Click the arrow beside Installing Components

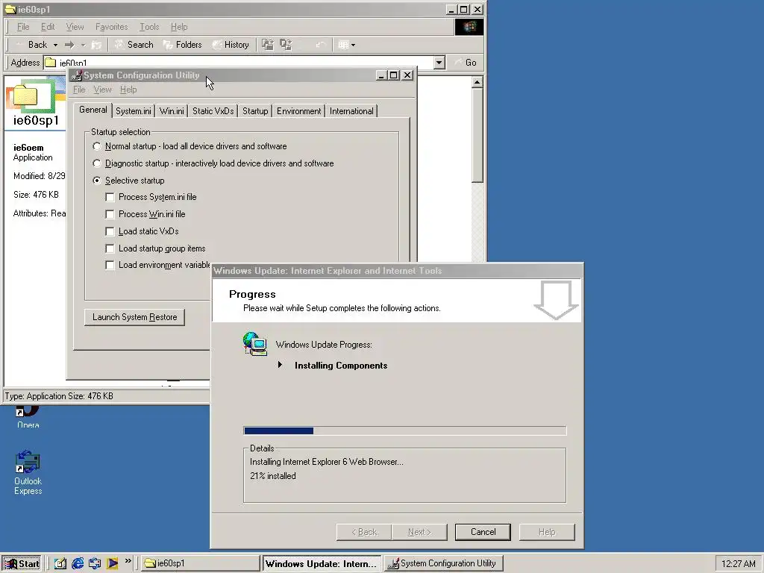[280, 364]
